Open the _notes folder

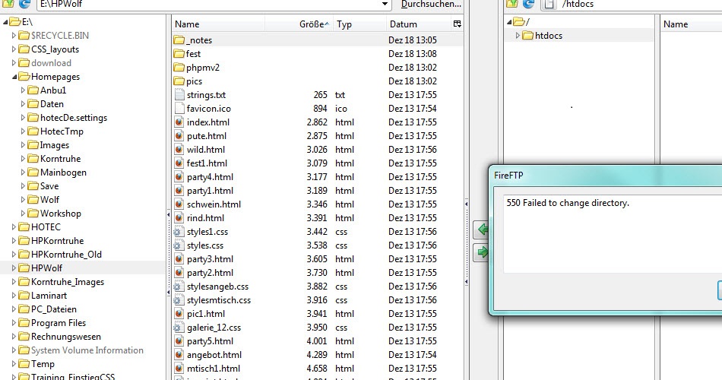(x=199, y=40)
